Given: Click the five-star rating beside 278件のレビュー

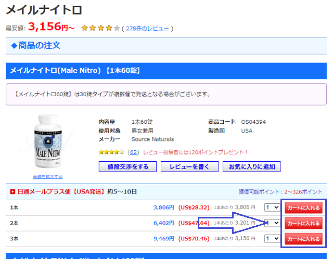Looking at the screenshot, I should [x=100, y=28].
